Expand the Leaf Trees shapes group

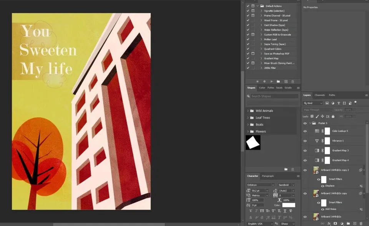[248, 118]
